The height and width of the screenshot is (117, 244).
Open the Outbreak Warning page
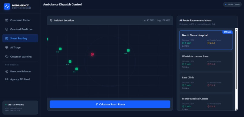(x=20, y=57)
